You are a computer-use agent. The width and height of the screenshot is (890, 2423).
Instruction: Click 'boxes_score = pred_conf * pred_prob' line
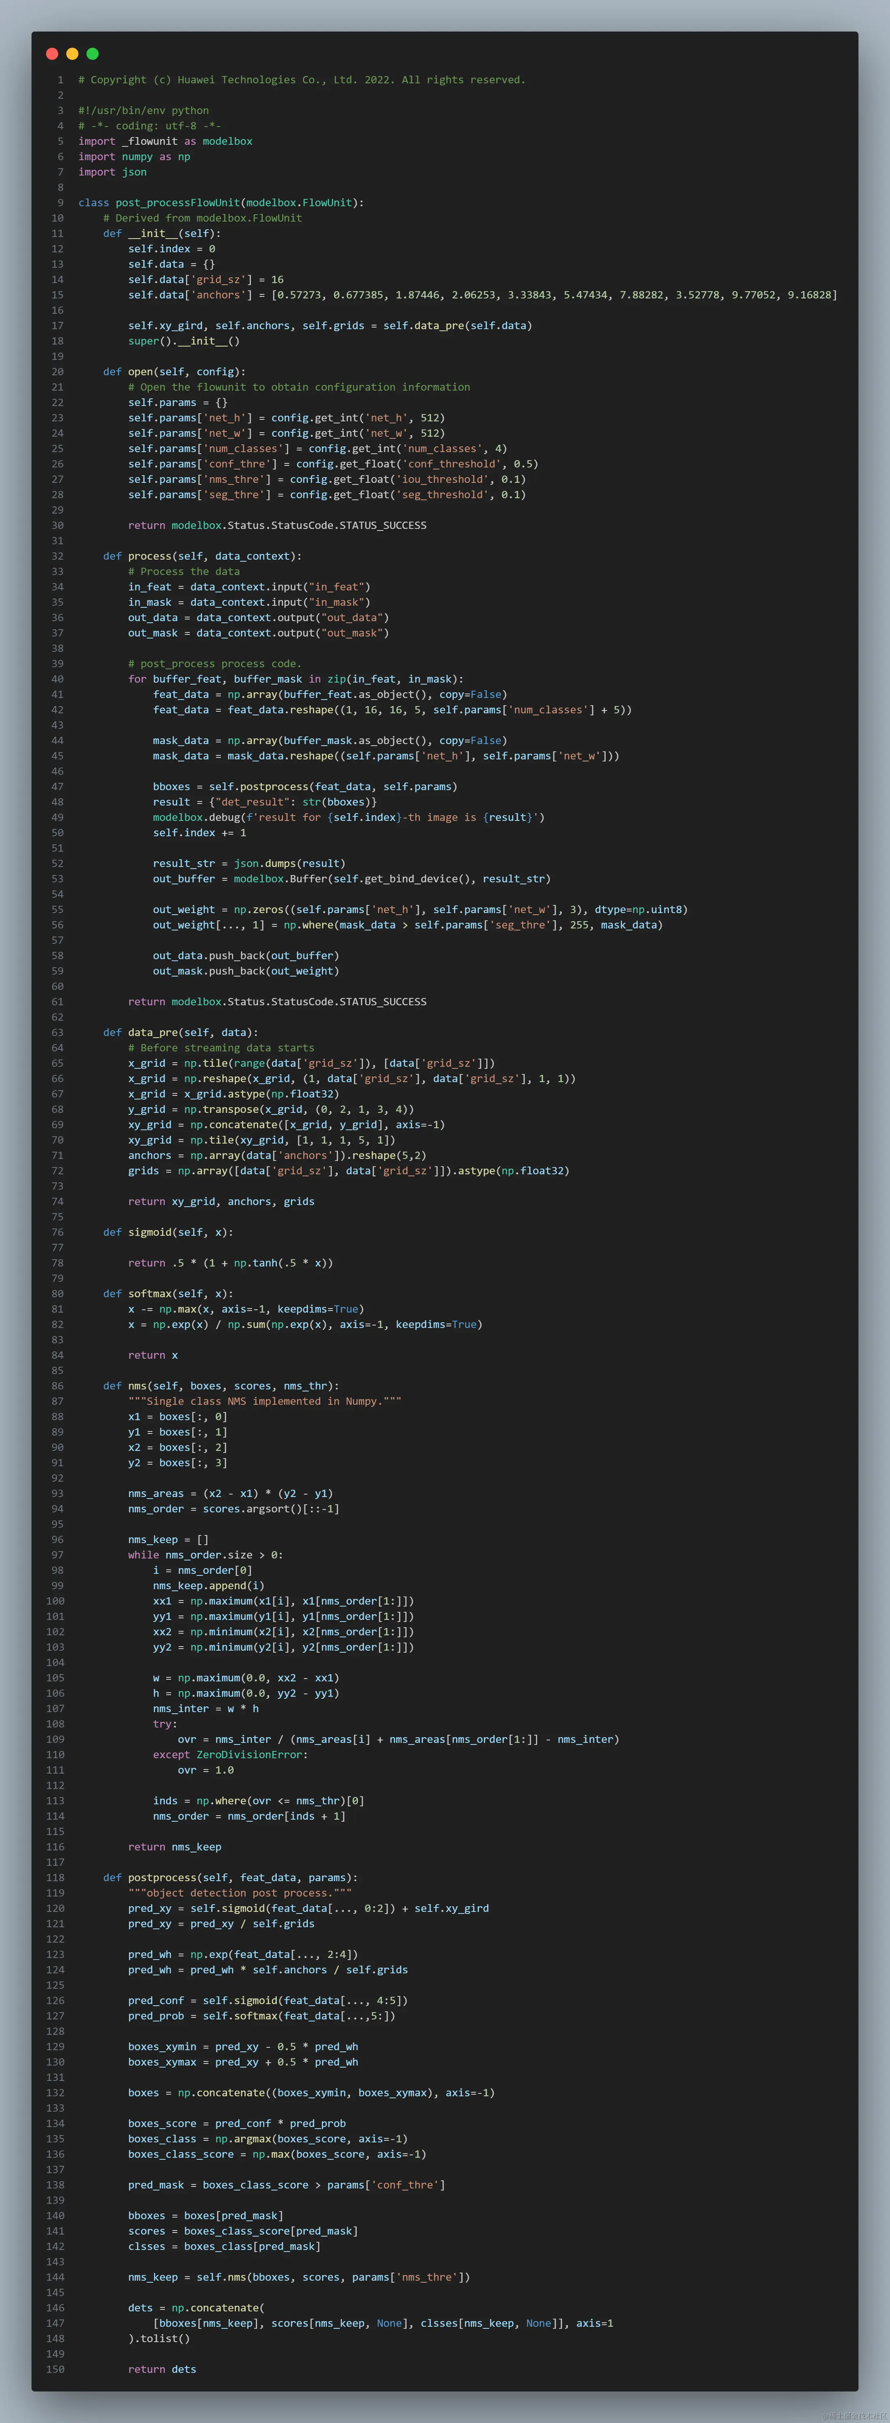point(237,2124)
